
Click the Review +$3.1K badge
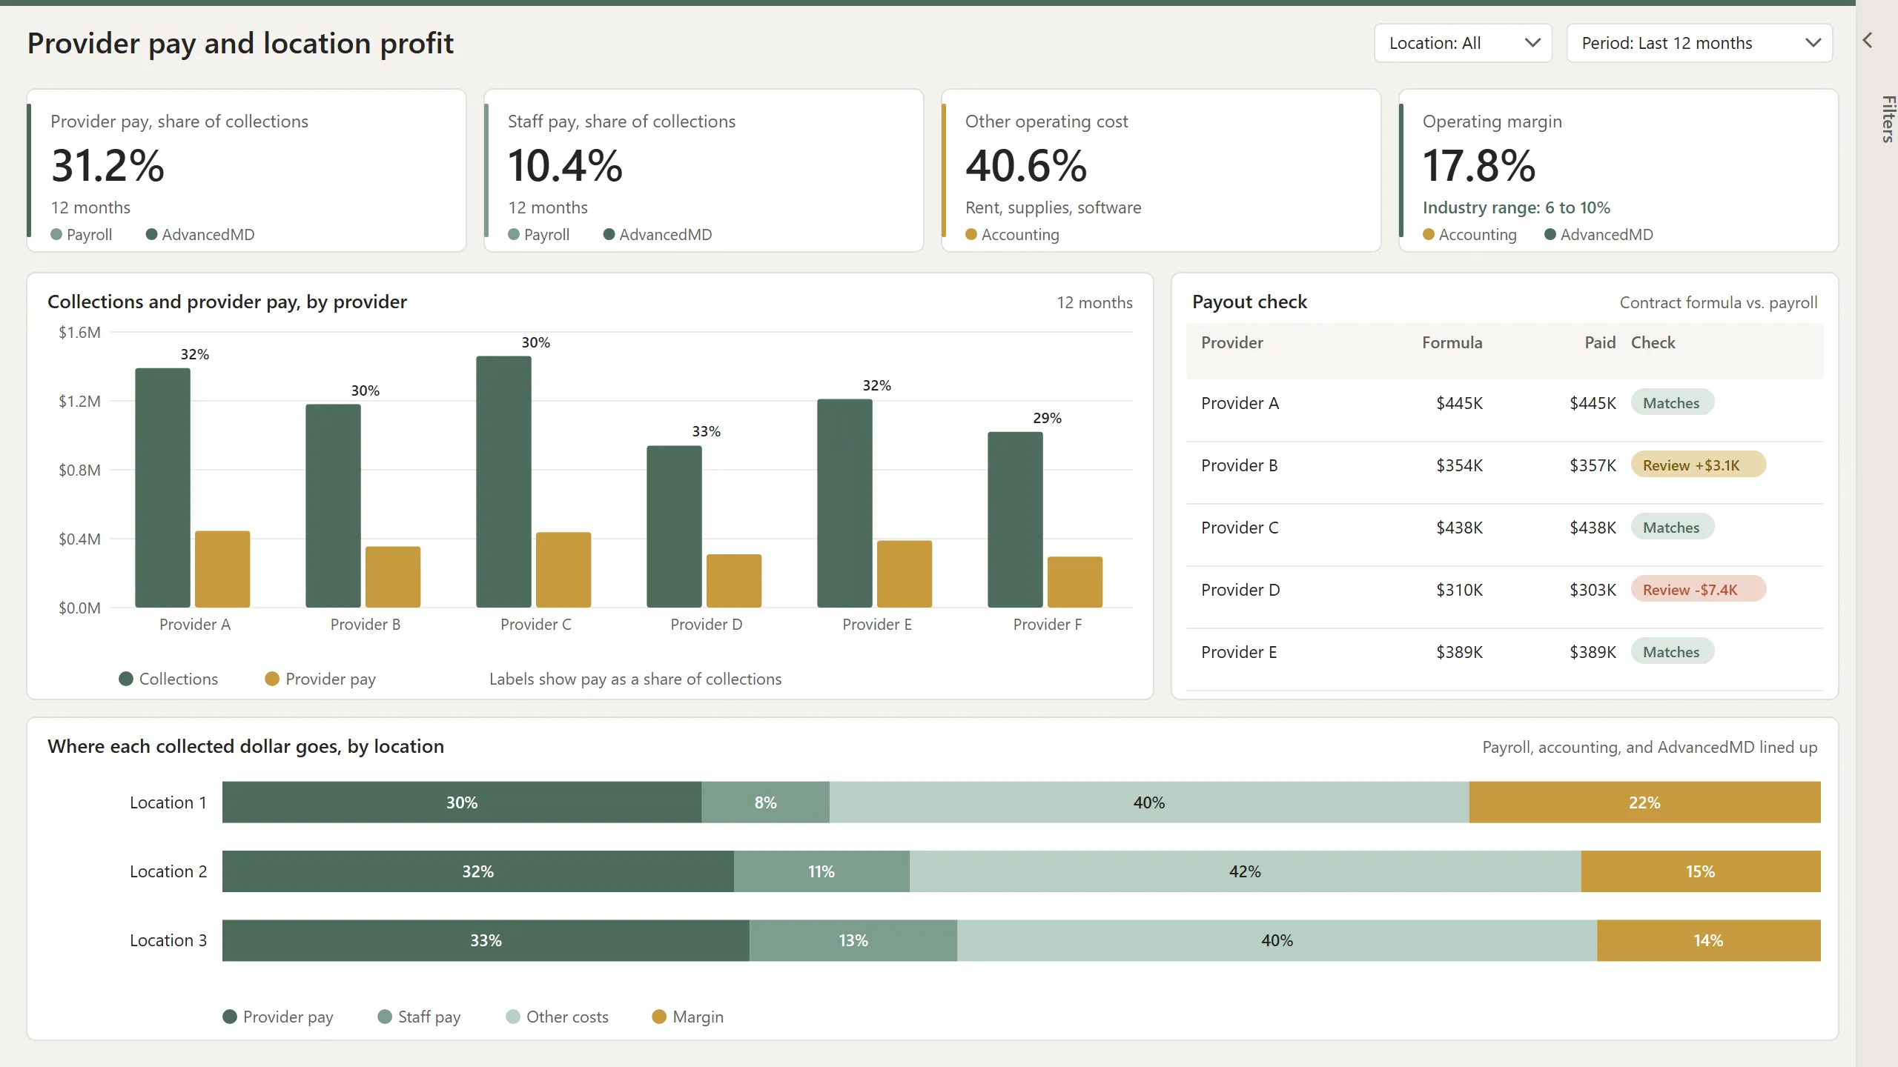click(x=1699, y=465)
